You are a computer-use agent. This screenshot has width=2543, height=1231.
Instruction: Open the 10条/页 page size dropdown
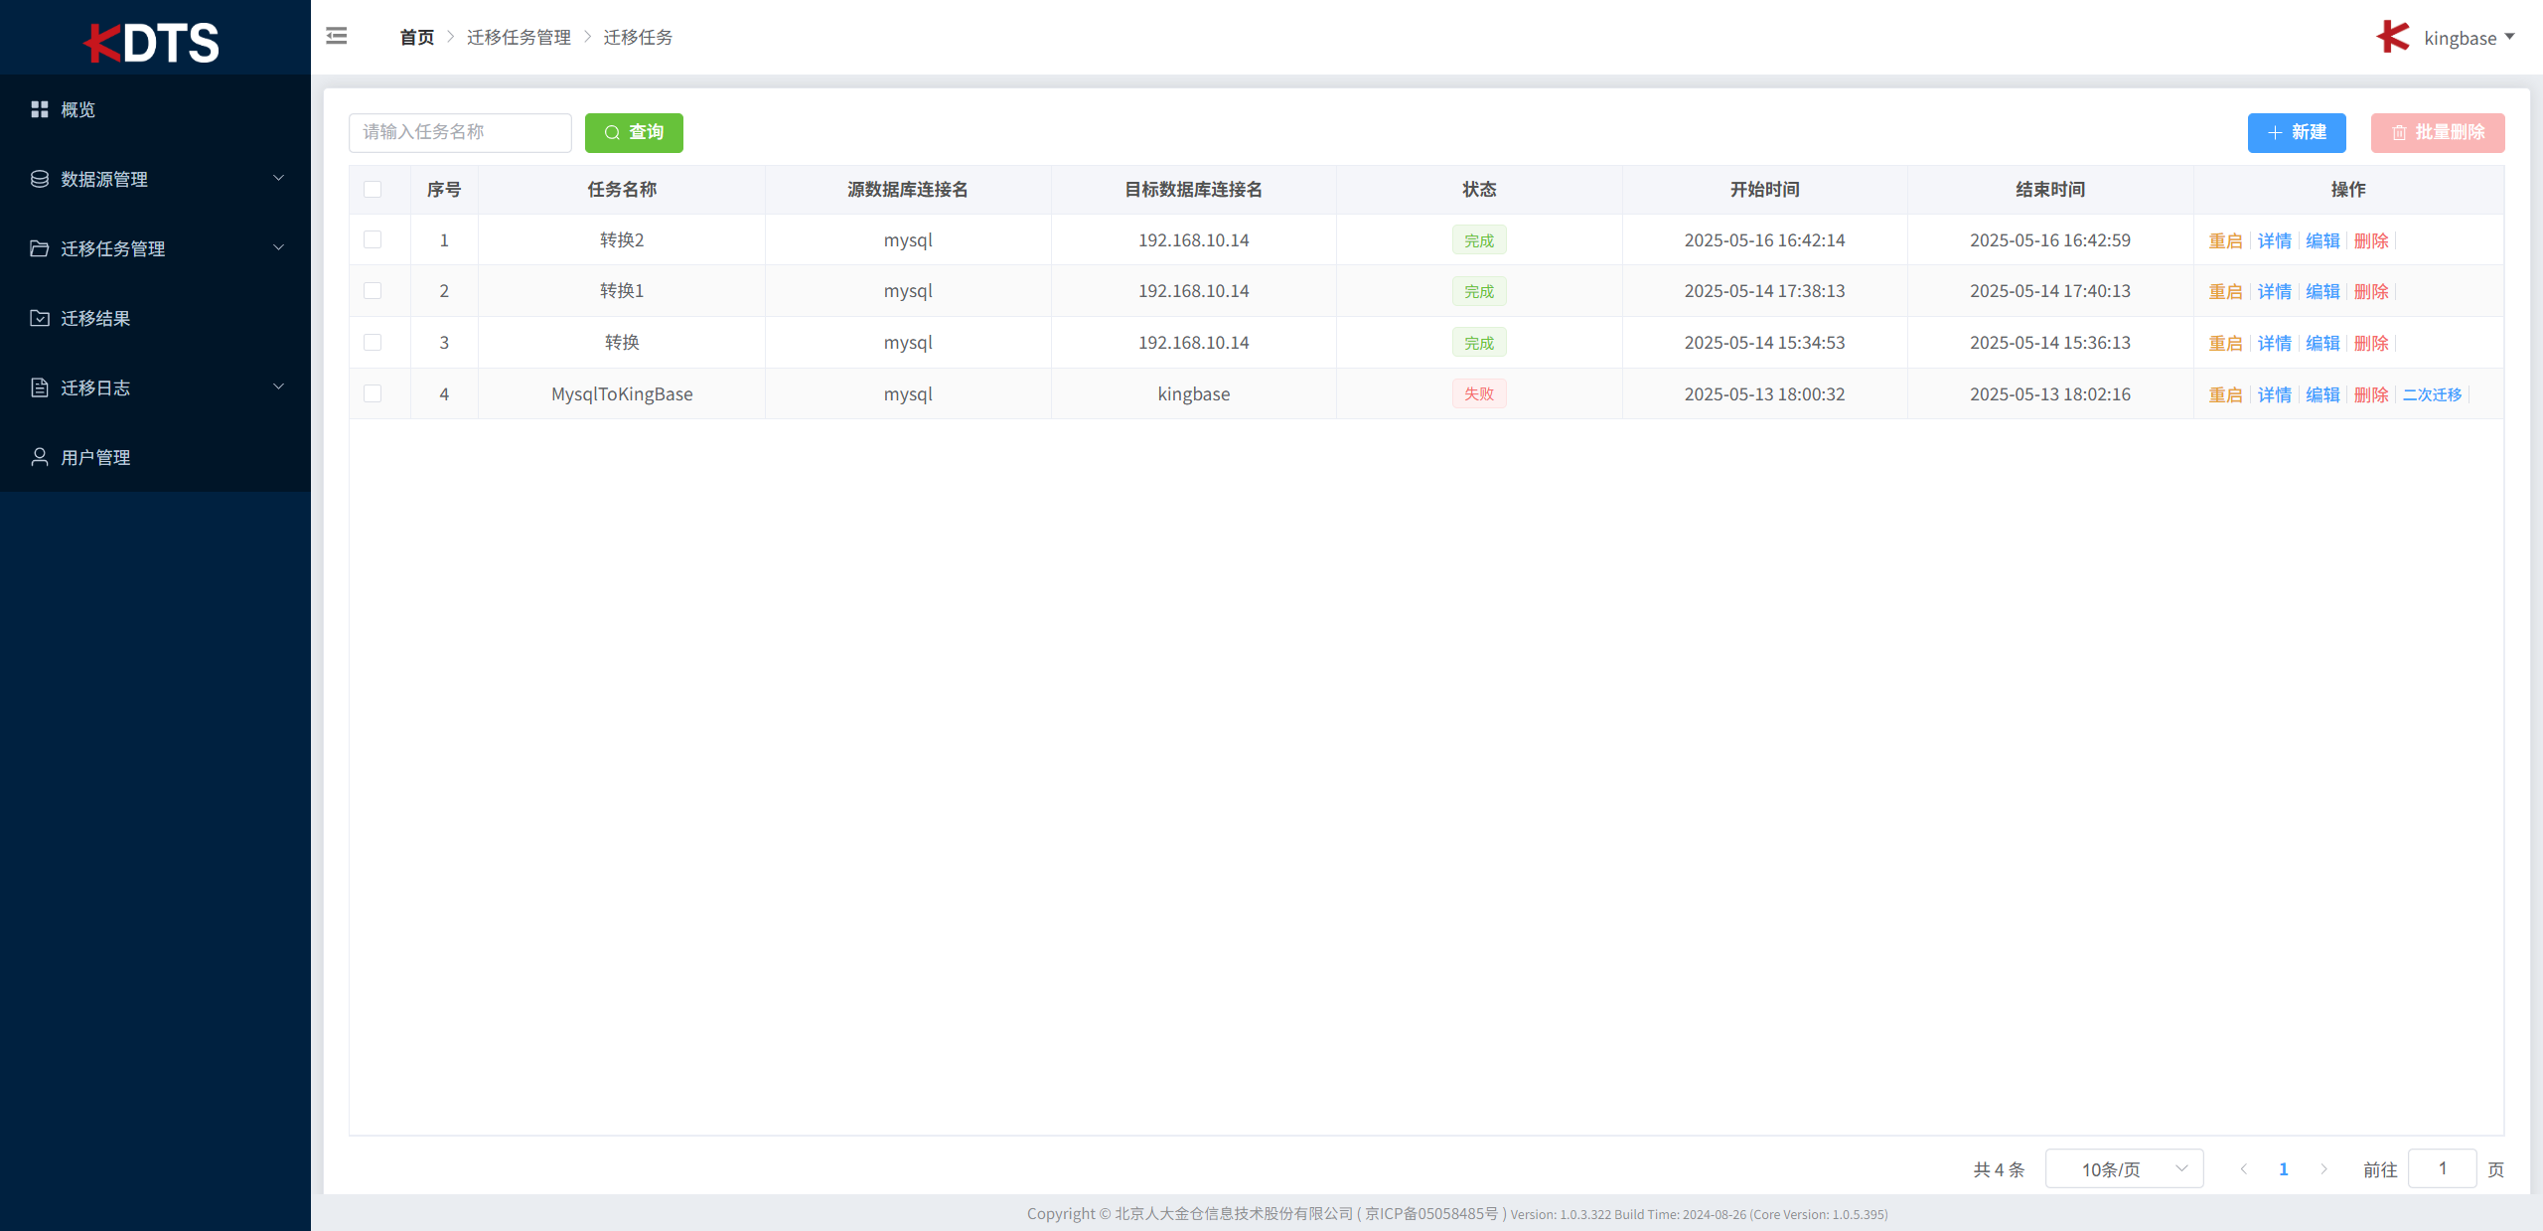coord(2124,1169)
